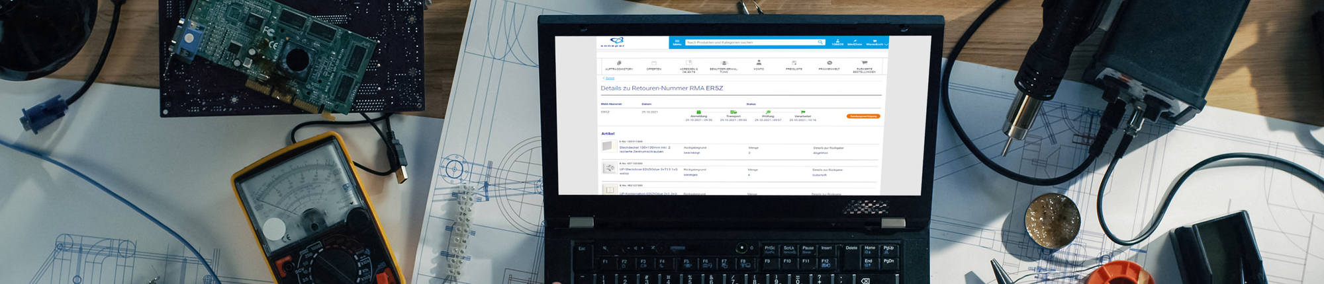The image size is (1324, 284).
Task: Open the Sonepar logo homepage link
Action: click(x=613, y=42)
